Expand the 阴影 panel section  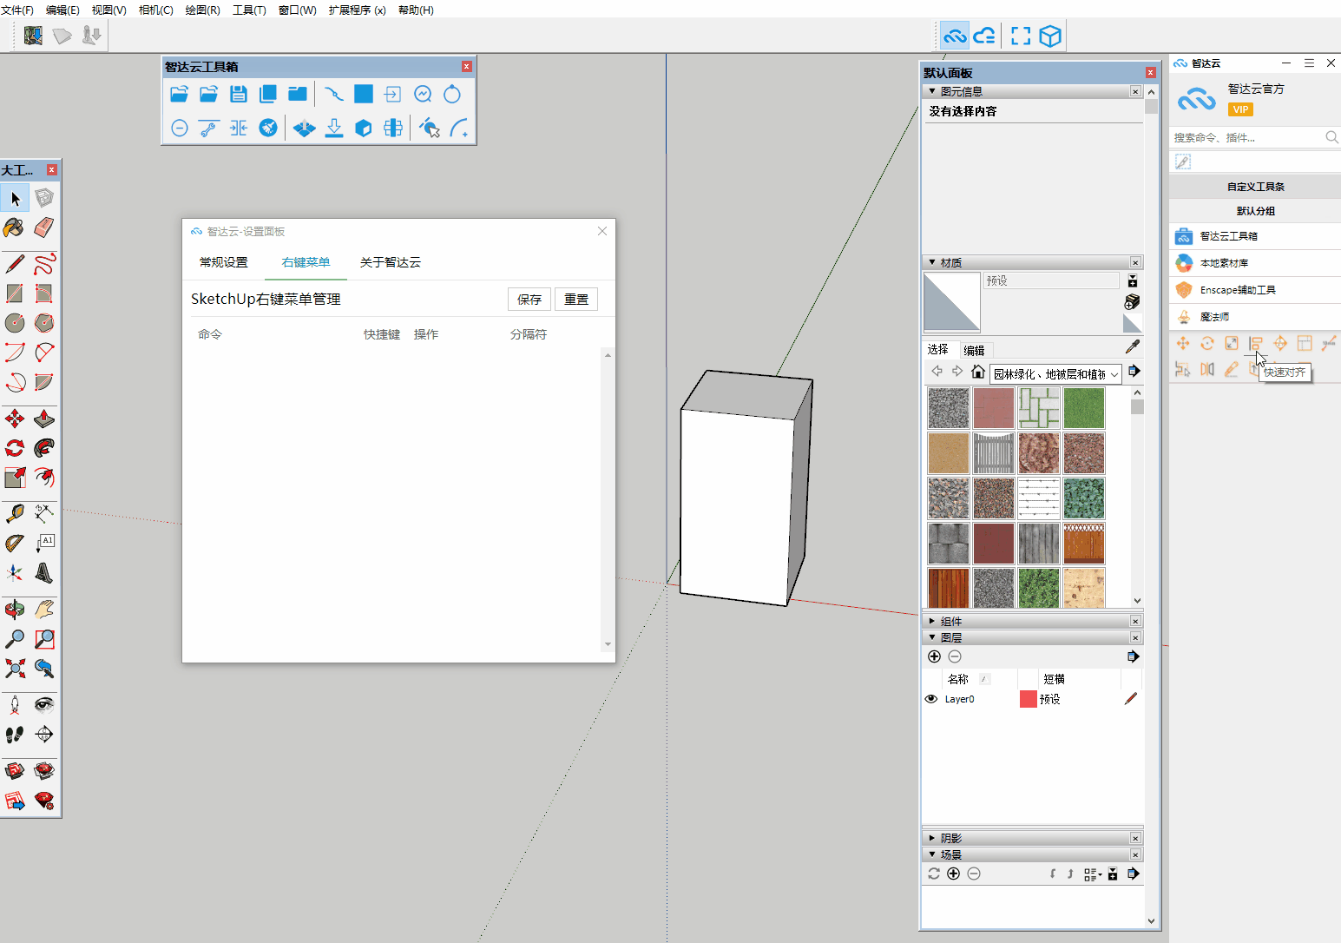[951, 838]
